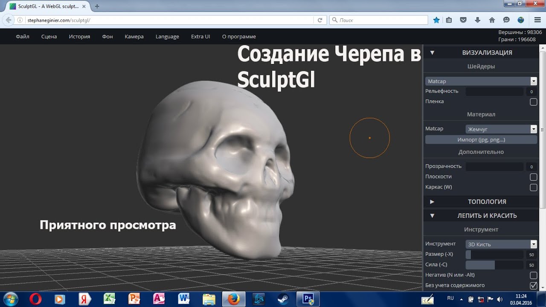Adjust the Прозрачность slider
The image size is (546, 307).
pyautogui.click(x=494, y=167)
